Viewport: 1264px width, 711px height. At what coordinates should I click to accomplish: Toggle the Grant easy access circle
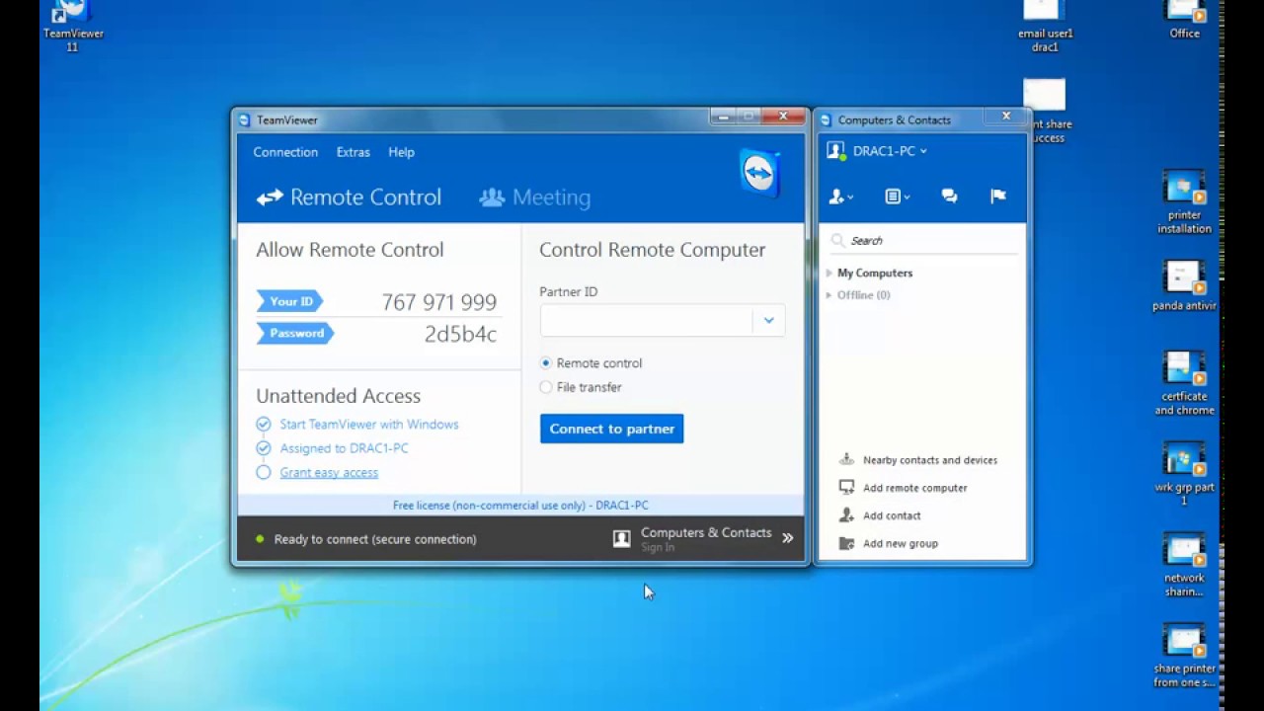(x=264, y=472)
